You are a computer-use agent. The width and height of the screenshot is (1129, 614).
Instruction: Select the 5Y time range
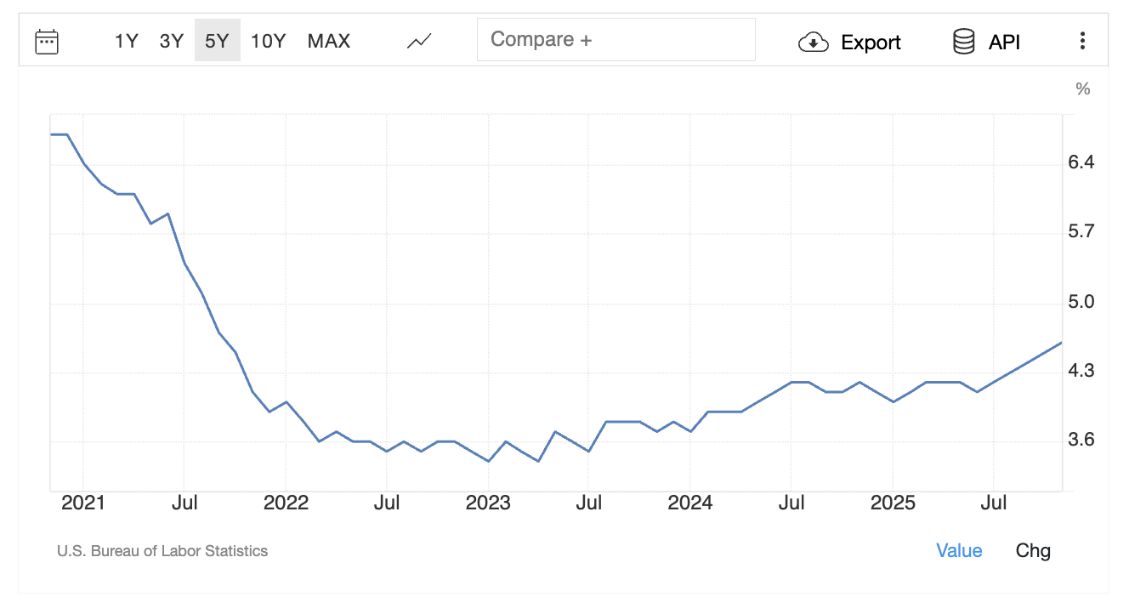pyautogui.click(x=217, y=41)
